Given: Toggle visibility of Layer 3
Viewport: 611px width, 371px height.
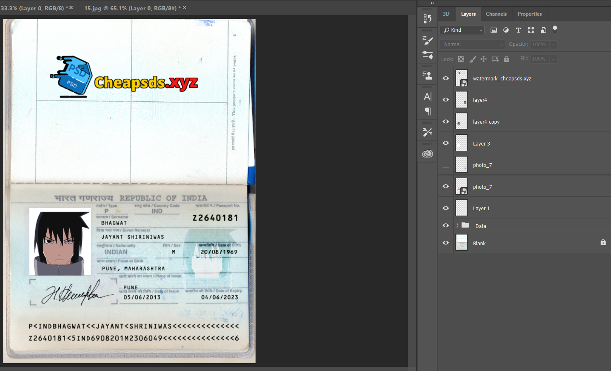Looking at the screenshot, I should [446, 143].
